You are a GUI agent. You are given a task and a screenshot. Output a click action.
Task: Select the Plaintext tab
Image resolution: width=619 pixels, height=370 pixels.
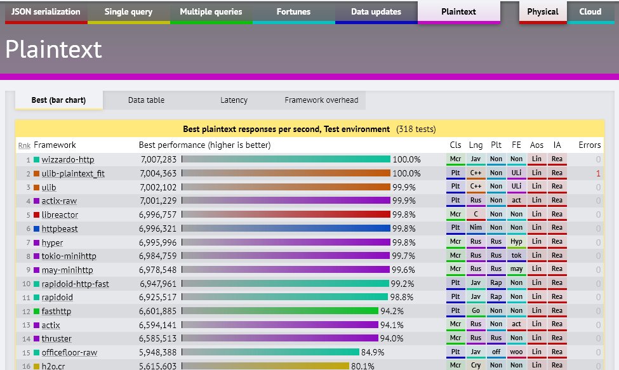[x=459, y=12]
